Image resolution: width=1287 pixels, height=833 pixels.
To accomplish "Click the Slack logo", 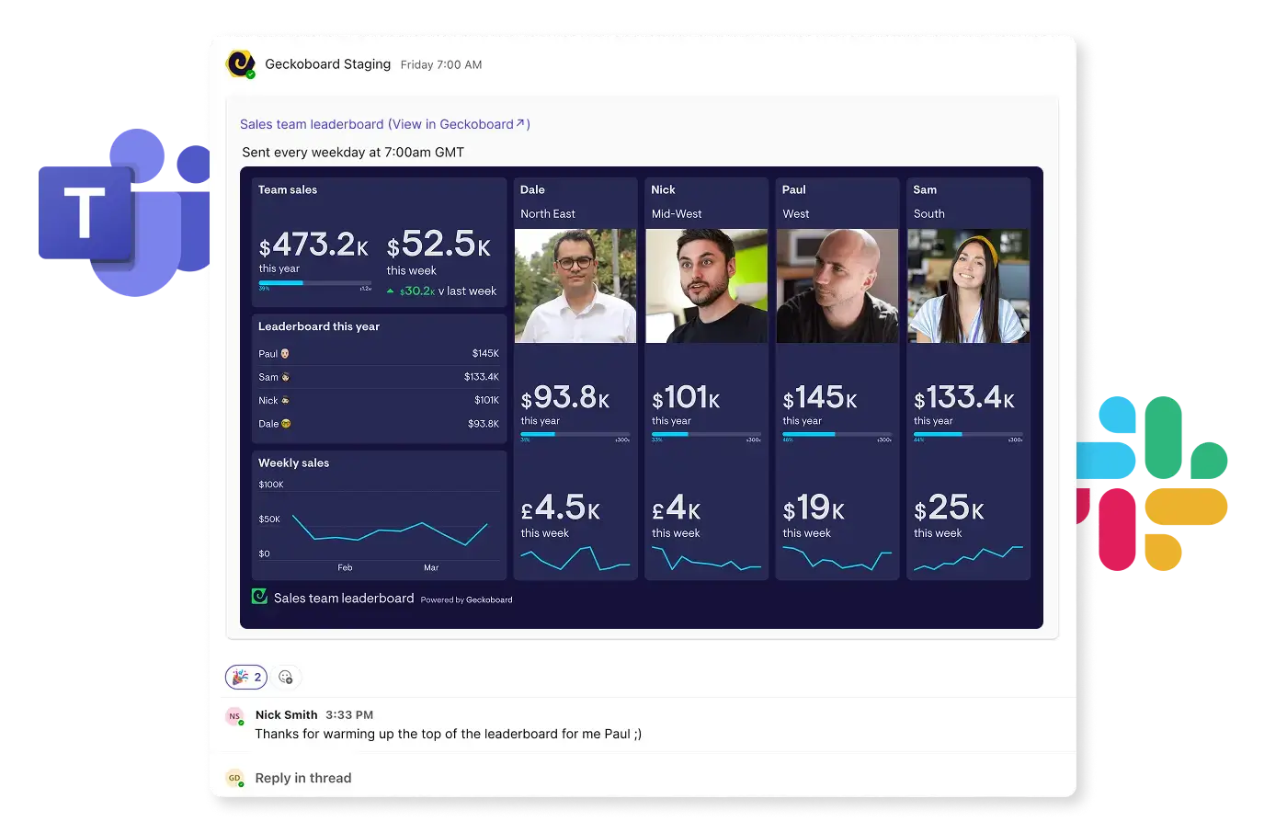I will [1152, 484].
